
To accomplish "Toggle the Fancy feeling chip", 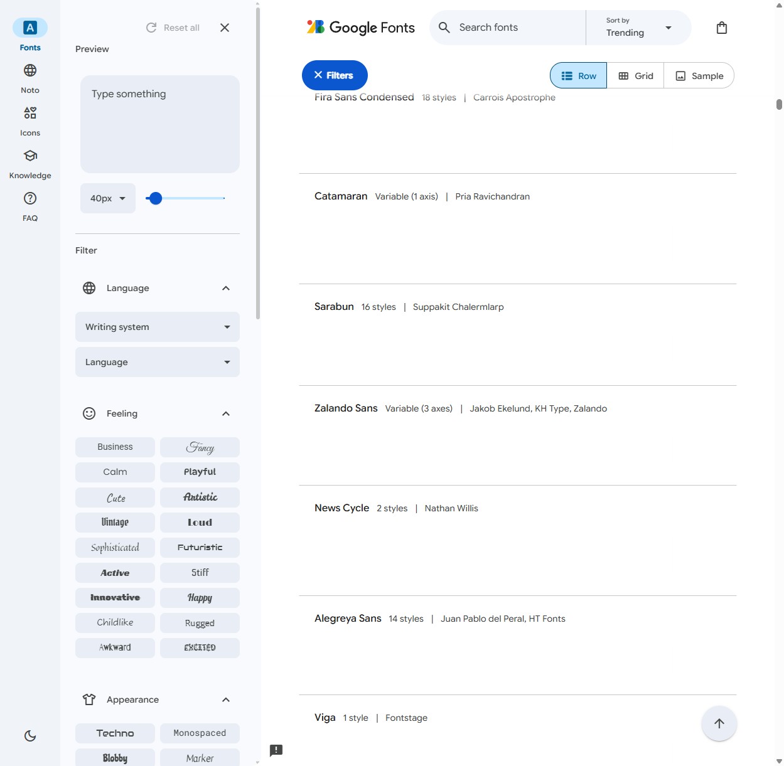I will pyautogui.click(x=200, y=447).
